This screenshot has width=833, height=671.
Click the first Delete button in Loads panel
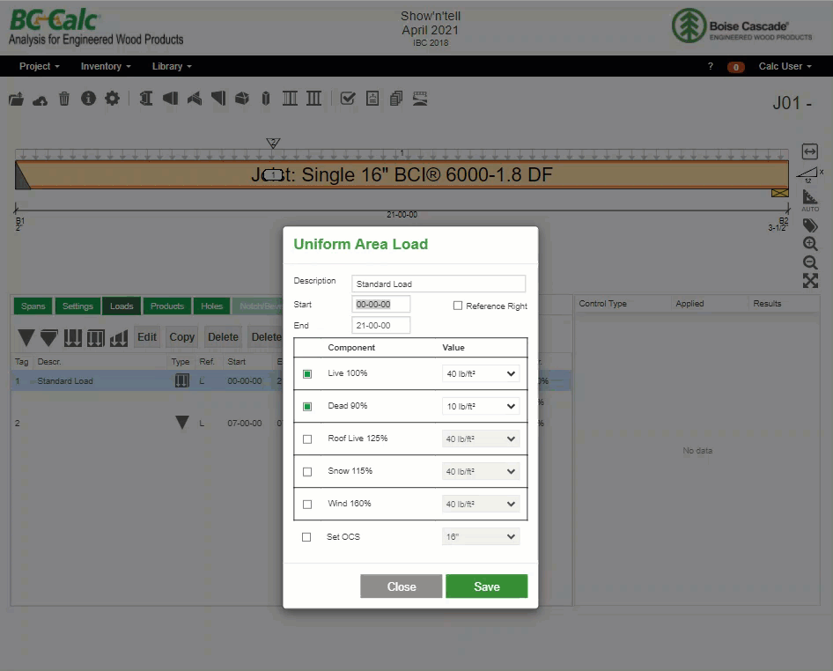(x=223, y=337)
